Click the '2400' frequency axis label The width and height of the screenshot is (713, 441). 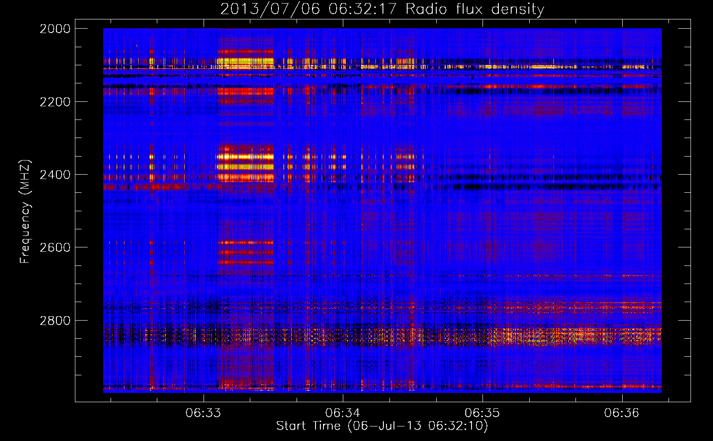pyautogui.click(x=55, y=175)
